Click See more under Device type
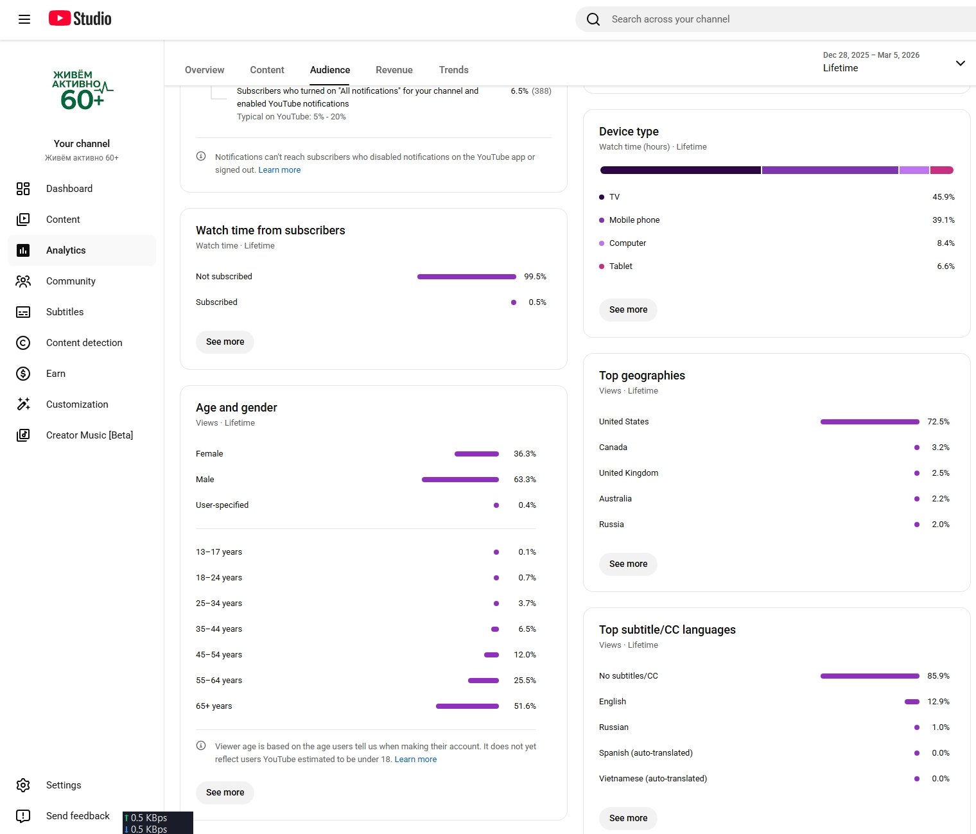Viewport: 976px width, 834px height. (x=628, y=309)
